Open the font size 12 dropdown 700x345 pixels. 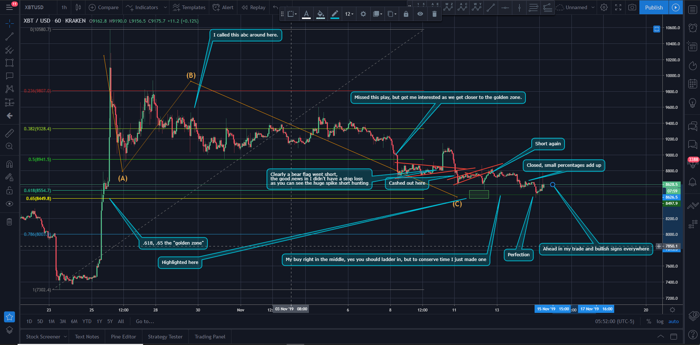pyautogui.click(x=349, y=14)
